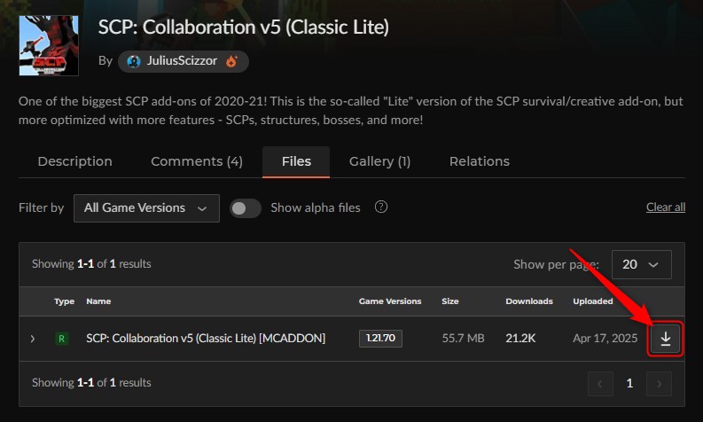Select page 1 in pagination
Image resolution: width=703 pixels, height=422 pixels.
pyautogui.click(x=629, y=383)
